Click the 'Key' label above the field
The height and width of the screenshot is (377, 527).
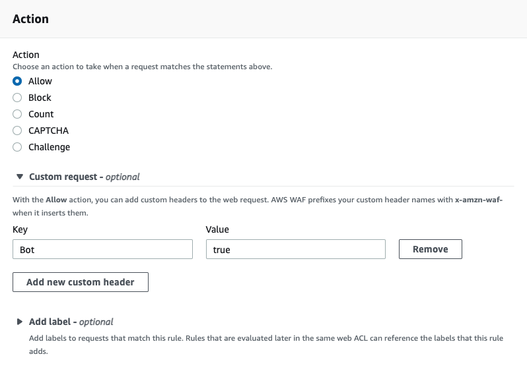[x=20, y=229]
